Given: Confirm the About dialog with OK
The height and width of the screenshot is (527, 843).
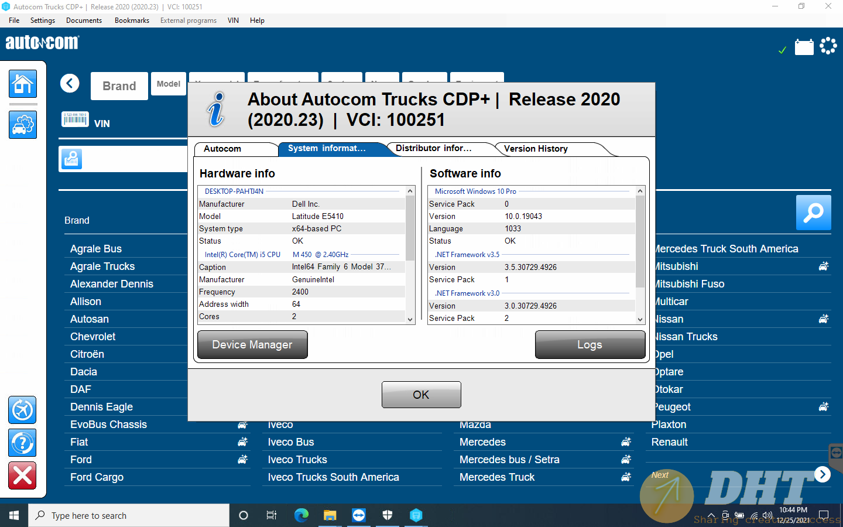Looking at the screenshot, I should point(421,395).
